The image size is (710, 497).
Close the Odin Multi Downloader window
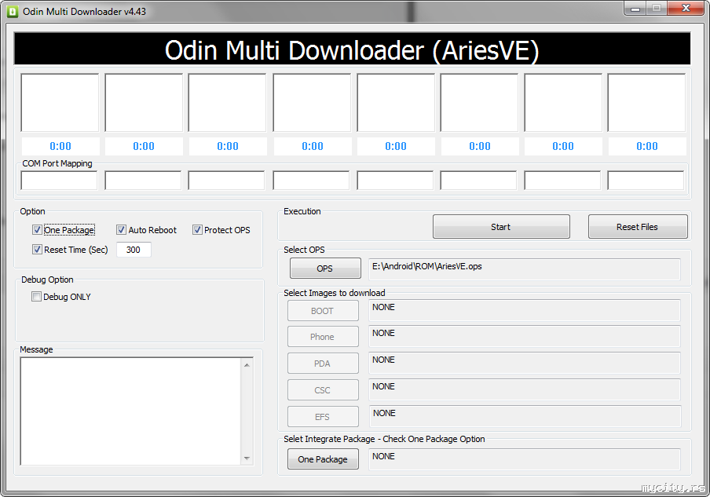point(686,9)
